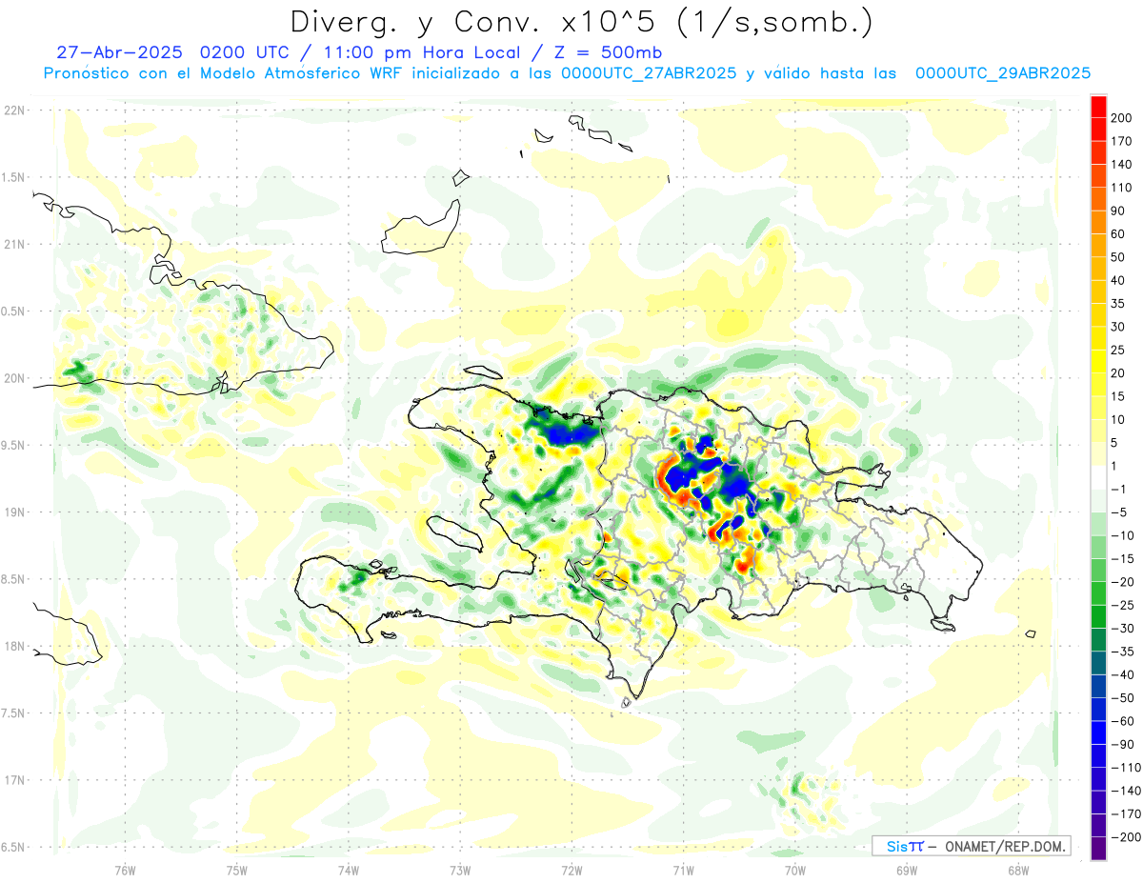The height and width of the screenshot is (883, 1143).
Task: Click the 73W longitude axis label
Action: [460, 870]
